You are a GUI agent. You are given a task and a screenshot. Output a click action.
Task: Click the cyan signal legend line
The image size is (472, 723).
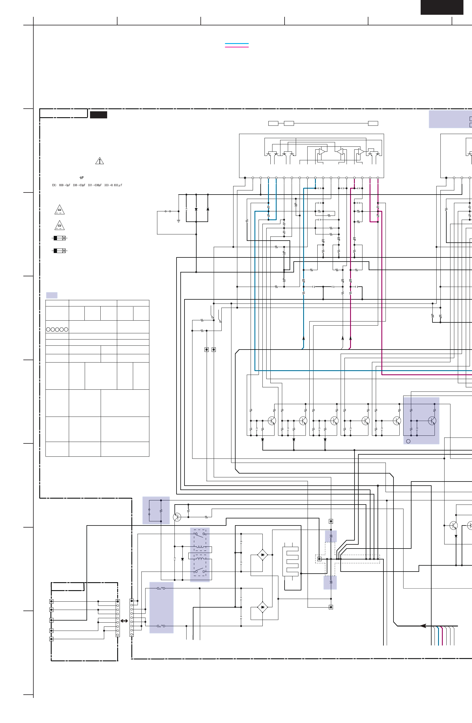coord(237,44)
